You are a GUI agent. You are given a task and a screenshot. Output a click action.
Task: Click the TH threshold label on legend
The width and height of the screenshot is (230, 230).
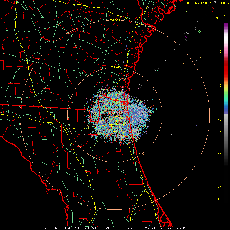click(220, 199)
